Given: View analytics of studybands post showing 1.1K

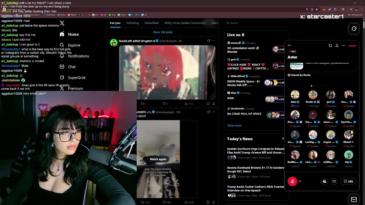Looking at the screenshot, I should tap(188, 104).
